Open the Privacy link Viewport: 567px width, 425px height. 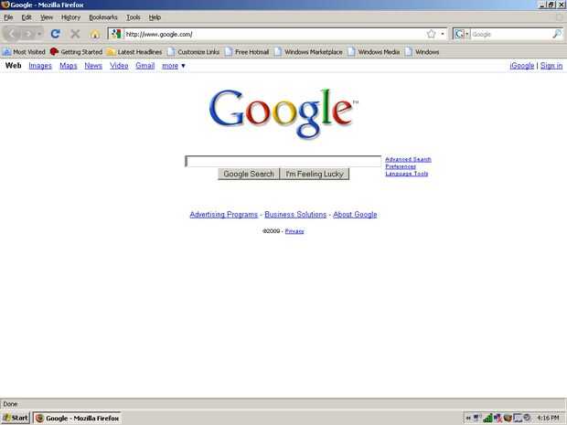coord(294,231)
